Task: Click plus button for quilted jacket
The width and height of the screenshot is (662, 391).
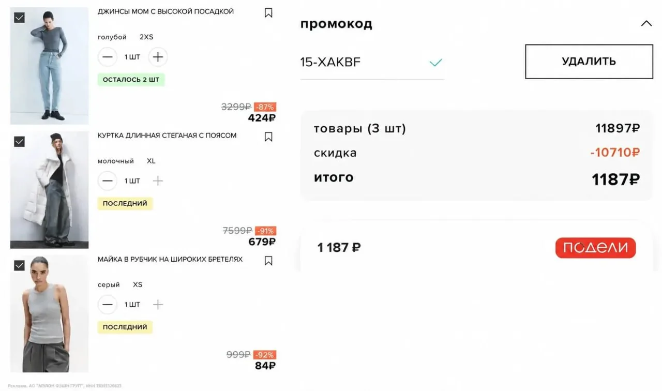Action: [x=158, y=181]
